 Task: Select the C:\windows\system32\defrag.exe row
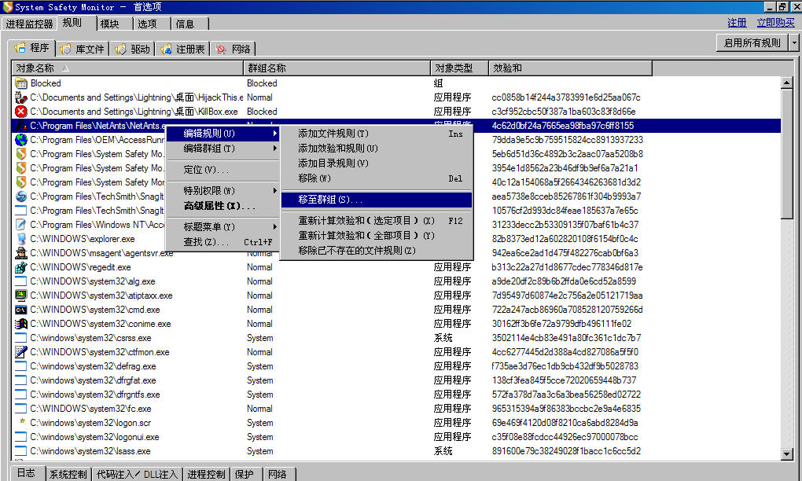tap(395, 366)
